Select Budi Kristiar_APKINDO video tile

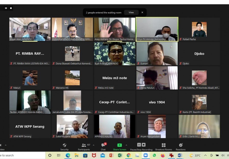tap(115, 54)
